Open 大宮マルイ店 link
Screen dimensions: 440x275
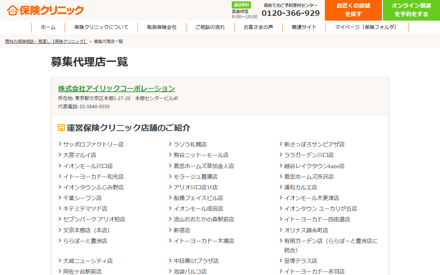click(x=80, y=155)
